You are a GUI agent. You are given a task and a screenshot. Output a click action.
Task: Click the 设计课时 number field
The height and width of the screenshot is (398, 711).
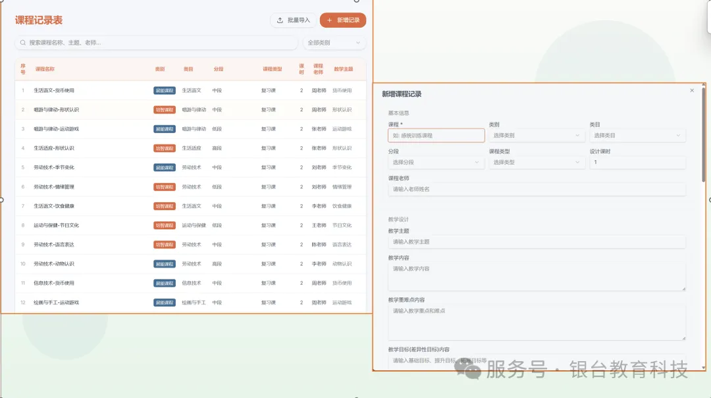tap(637, 162)
